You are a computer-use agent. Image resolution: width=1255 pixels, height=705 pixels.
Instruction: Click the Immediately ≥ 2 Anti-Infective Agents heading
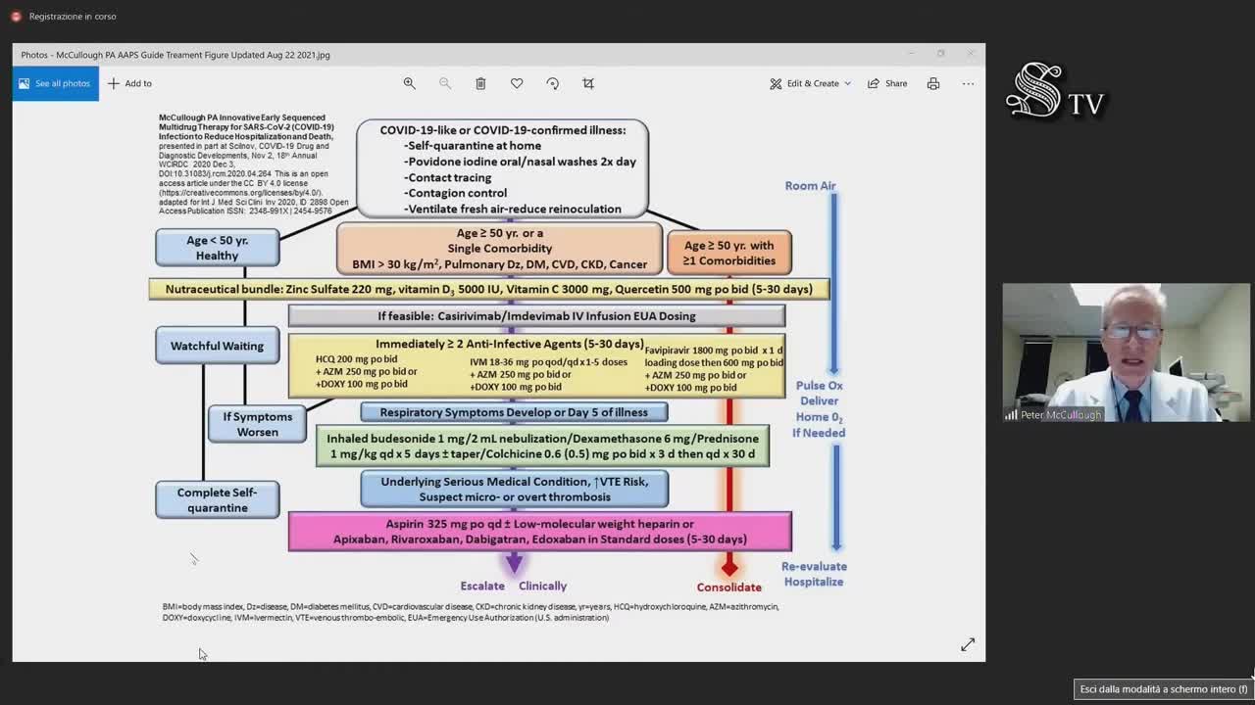click(x=510, y=344)
